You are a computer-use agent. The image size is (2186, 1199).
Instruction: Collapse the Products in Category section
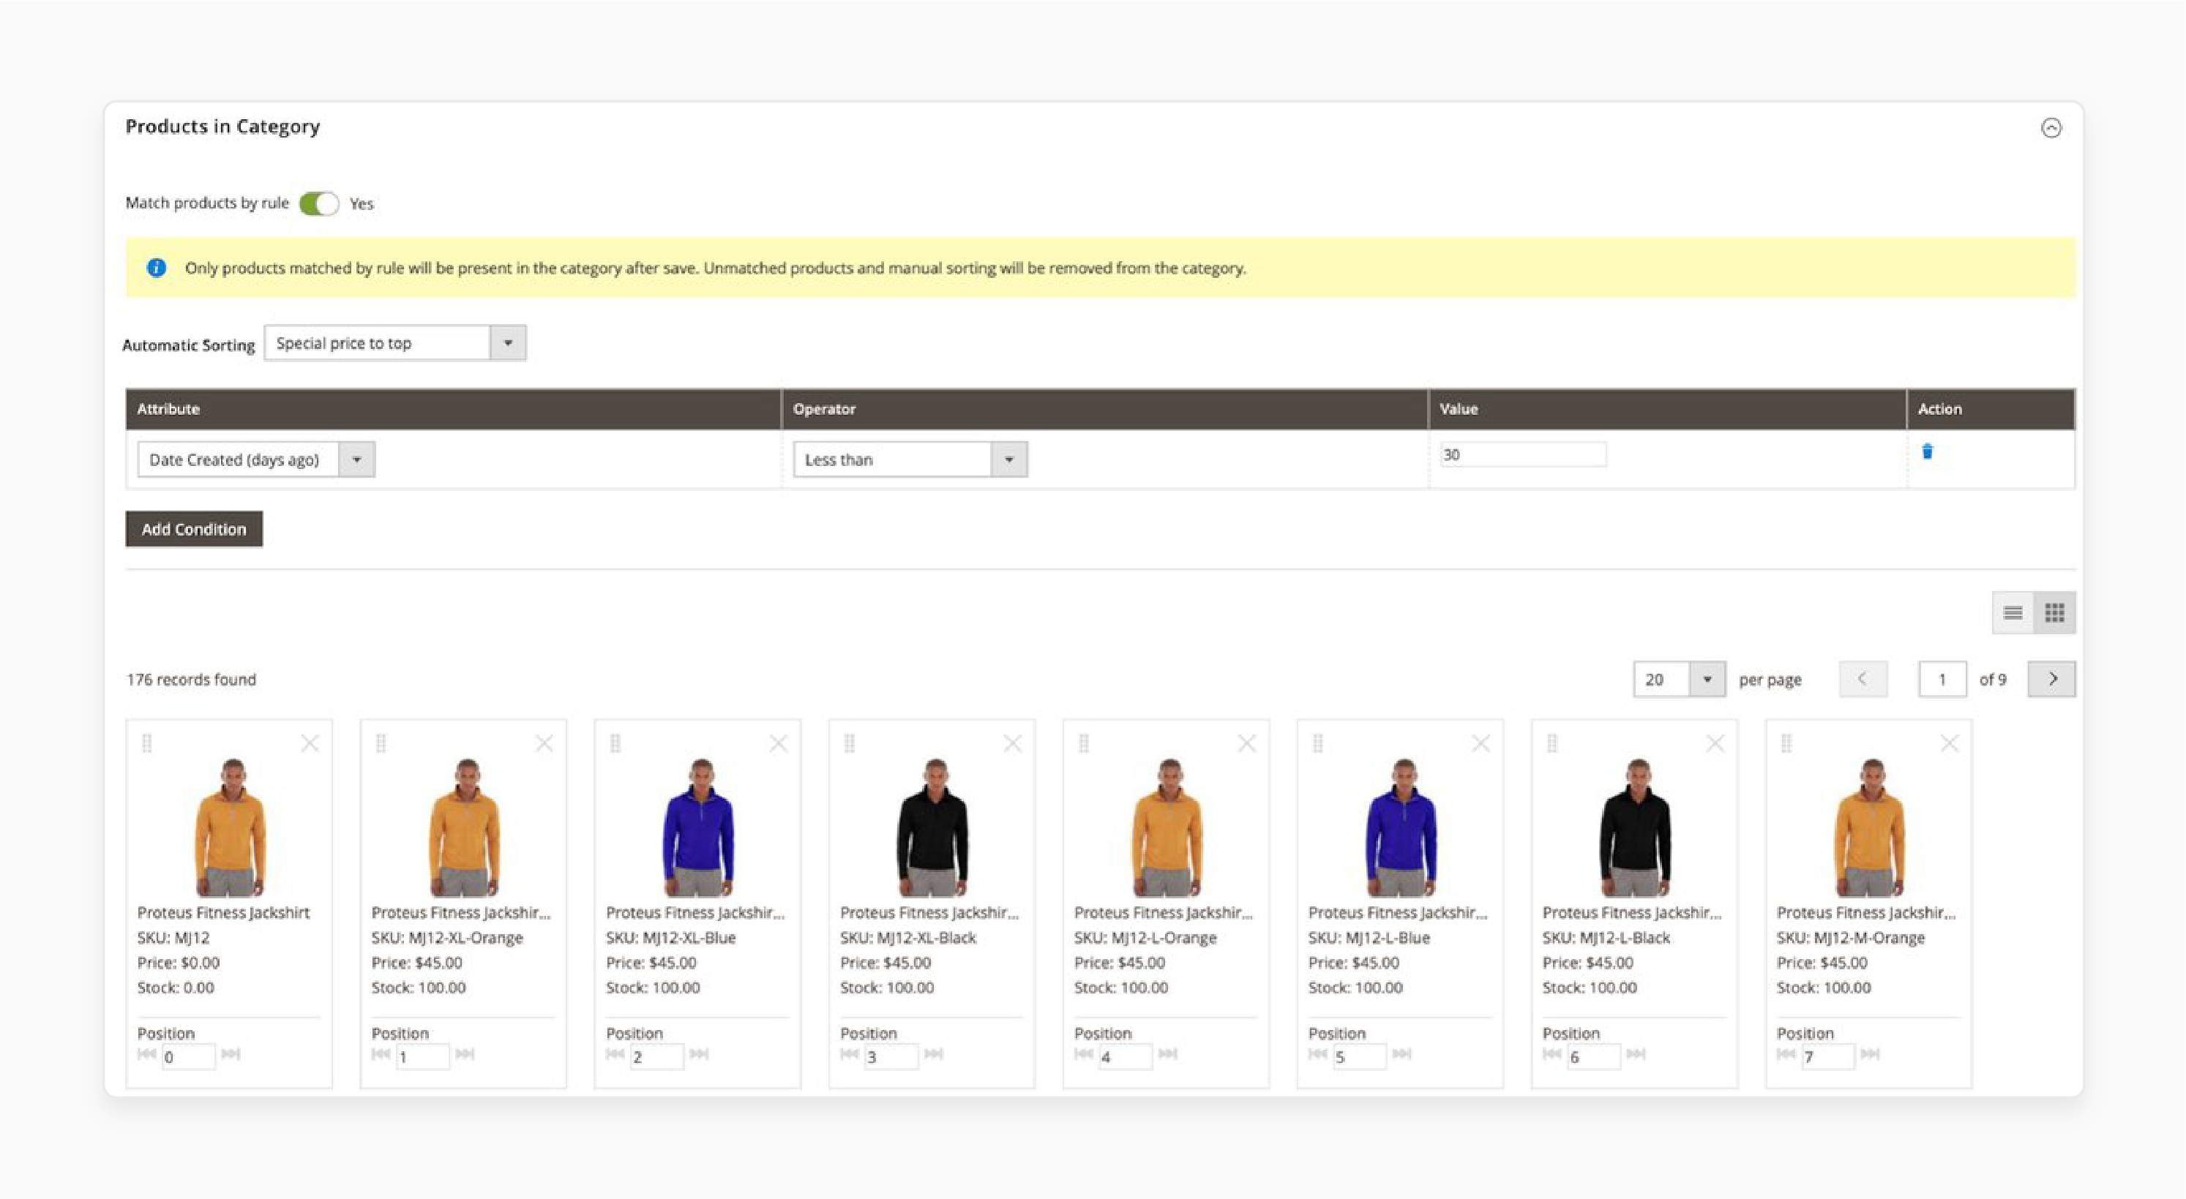2051,128
